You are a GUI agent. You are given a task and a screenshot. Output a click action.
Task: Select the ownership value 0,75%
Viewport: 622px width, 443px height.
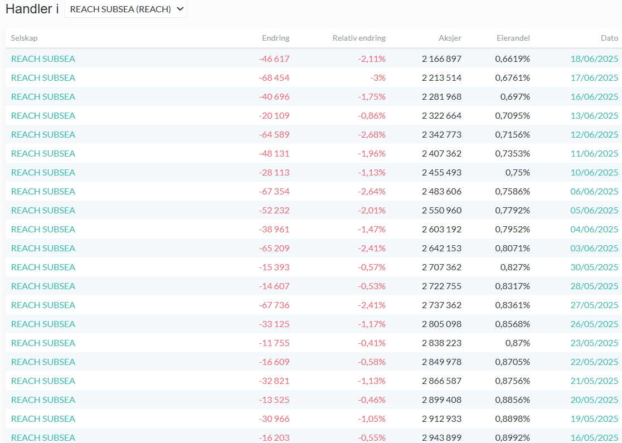(x=518, y=173)
